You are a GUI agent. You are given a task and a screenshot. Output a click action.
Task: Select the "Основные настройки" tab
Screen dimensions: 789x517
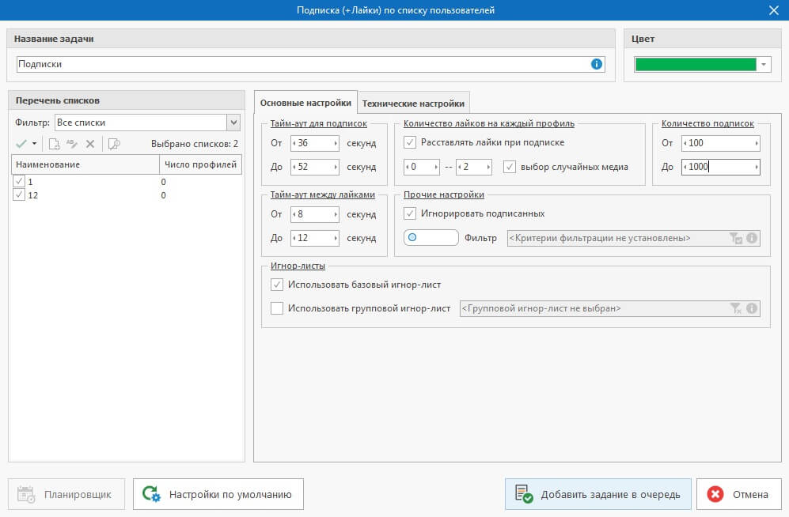coord(305,103)
